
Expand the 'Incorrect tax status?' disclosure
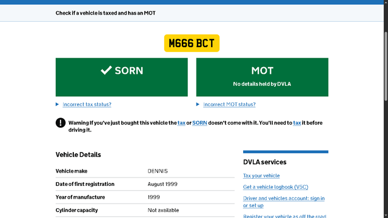[87, 104]
